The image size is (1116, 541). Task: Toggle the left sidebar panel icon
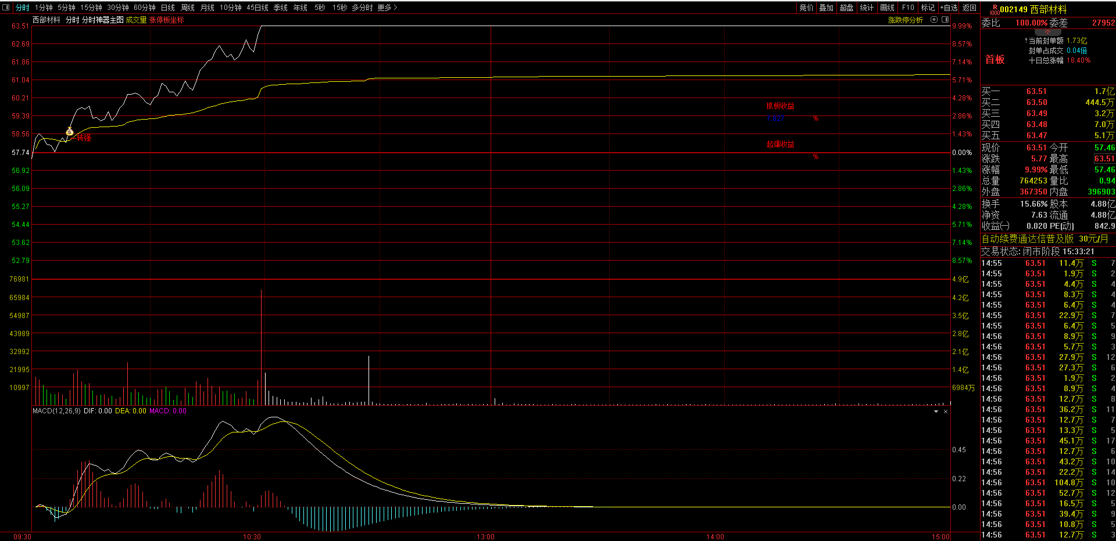(6, 8)
